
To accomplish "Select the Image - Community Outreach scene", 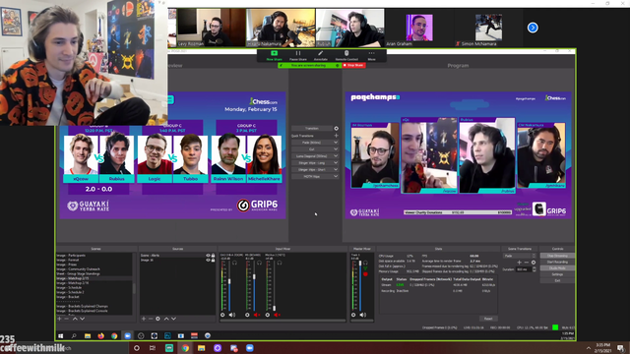I will point(94,269).
